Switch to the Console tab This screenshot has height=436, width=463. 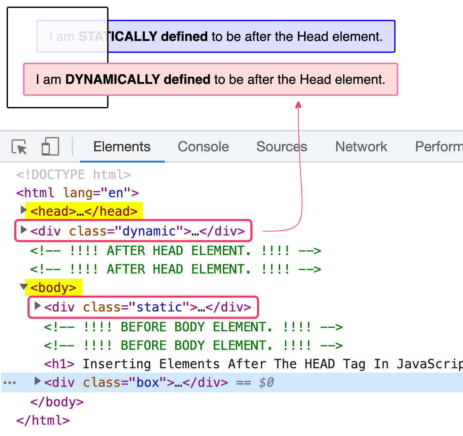click(203, 147)
